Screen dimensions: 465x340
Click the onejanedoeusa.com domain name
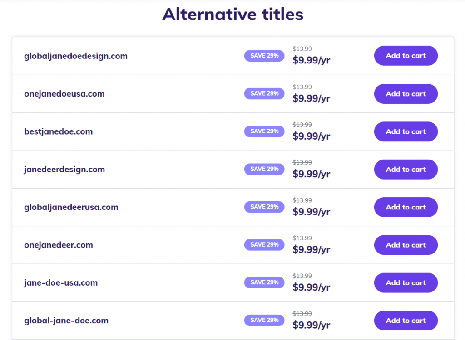[x=64, y=94]
